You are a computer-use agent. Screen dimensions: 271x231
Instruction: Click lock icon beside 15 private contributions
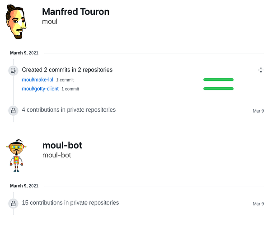[13, 203]
